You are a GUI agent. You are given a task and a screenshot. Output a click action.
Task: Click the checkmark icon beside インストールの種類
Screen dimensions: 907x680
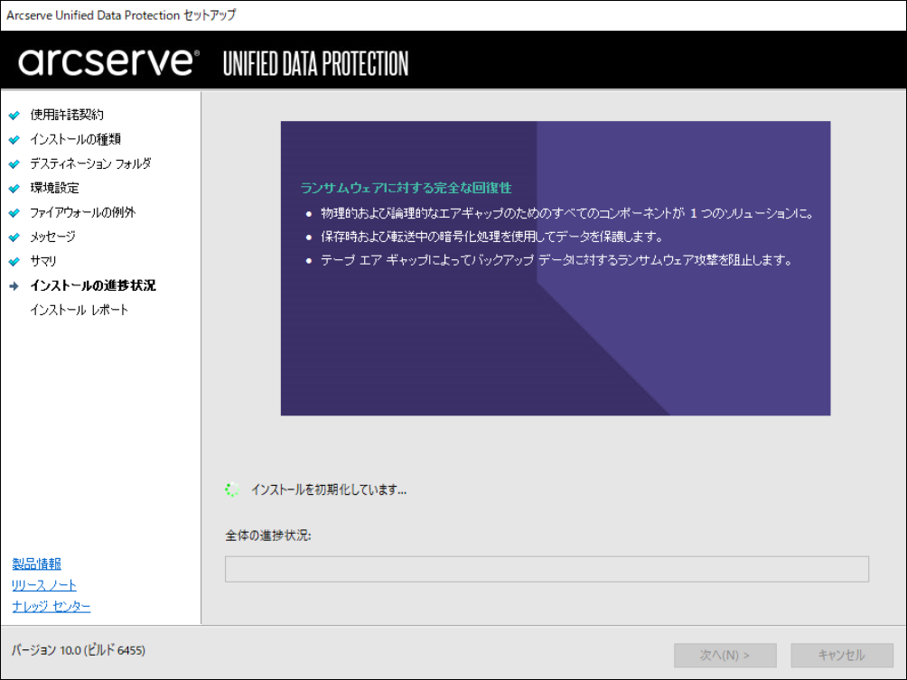[14, 140]
